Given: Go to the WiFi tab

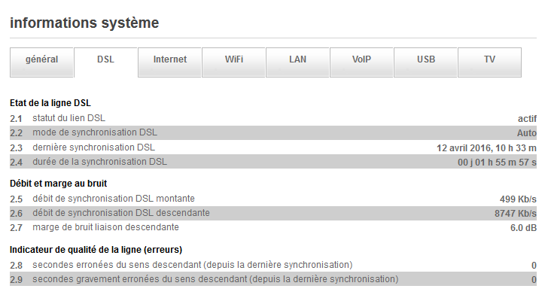Looking at the screenshot, I should [233, 60].
